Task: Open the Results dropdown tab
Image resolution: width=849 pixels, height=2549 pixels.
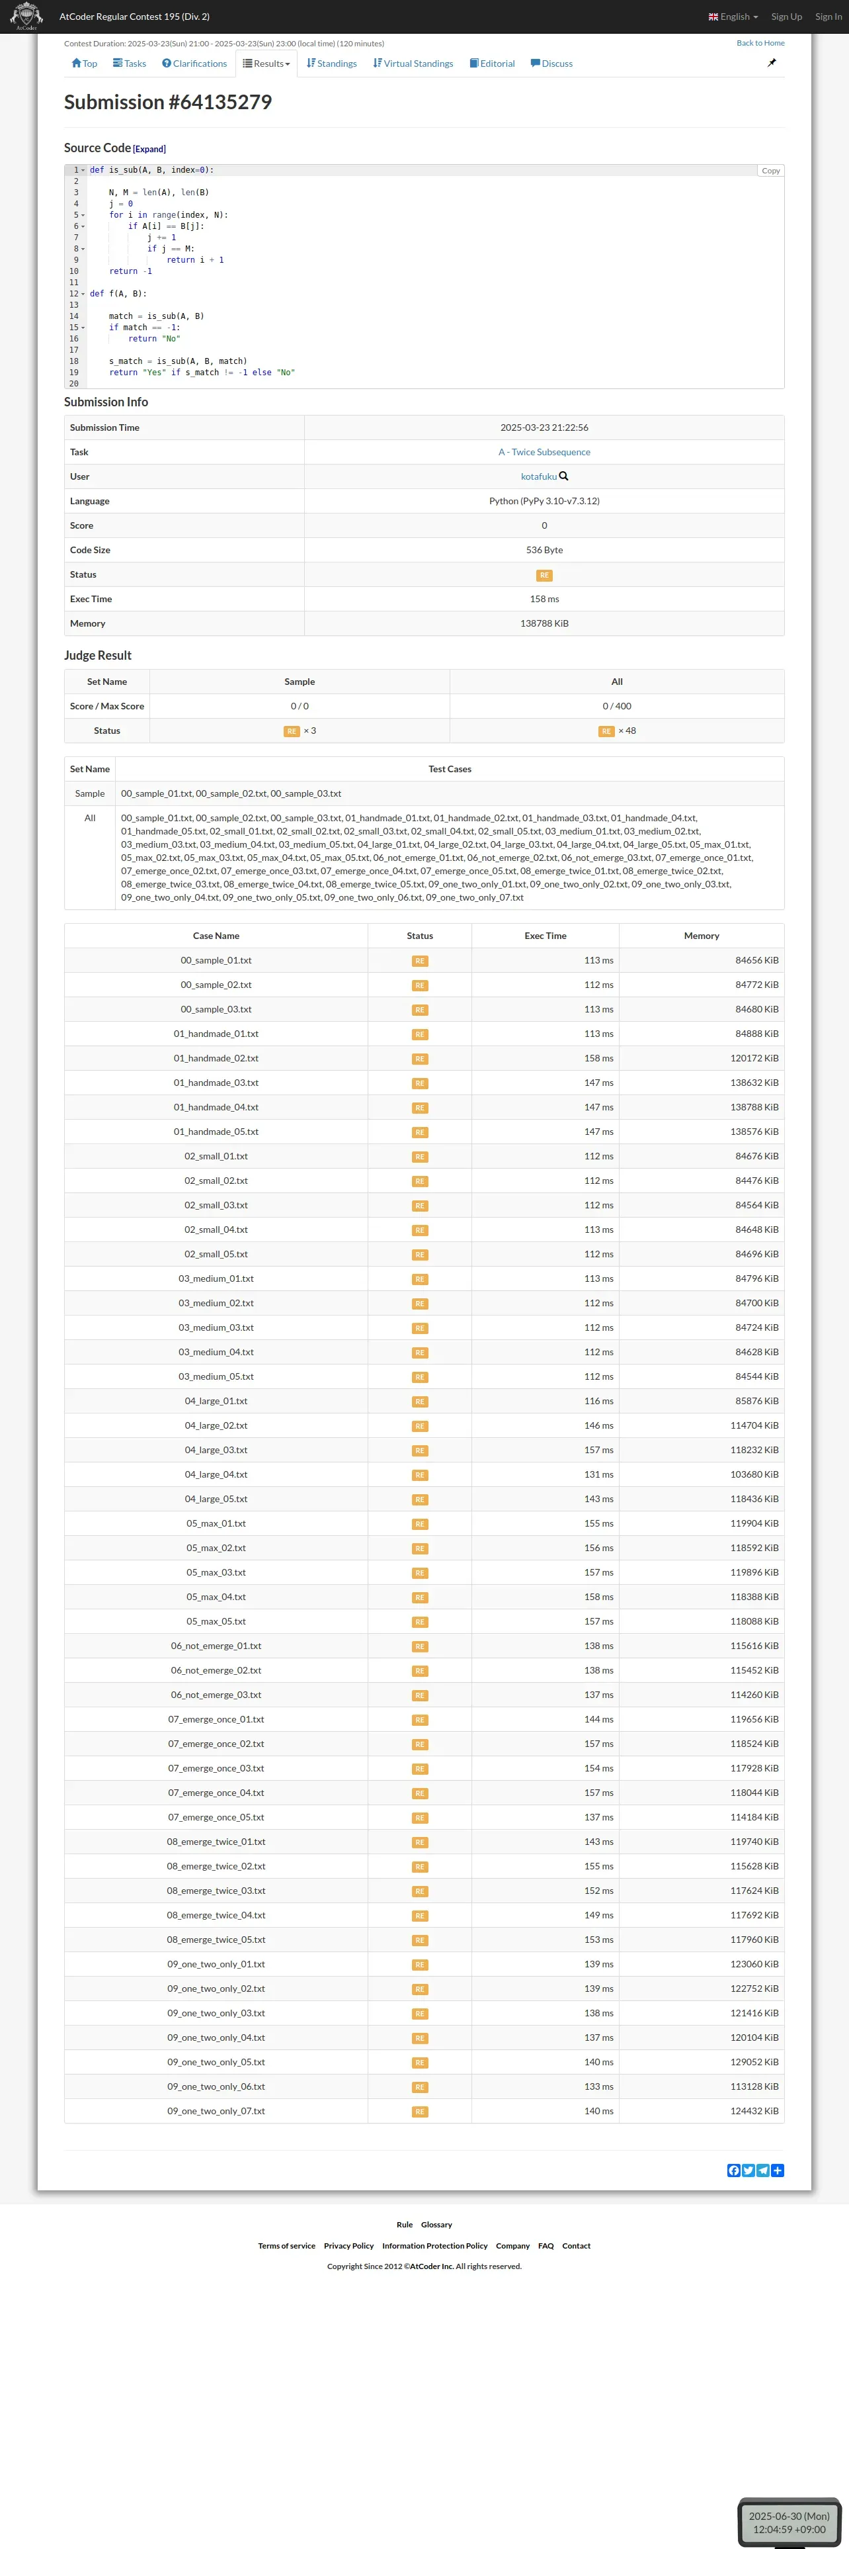Action: coord(267,64)
